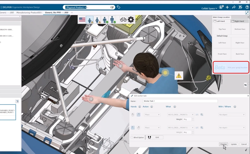This screenshot has height=154, width=250.
Task: Click the yellow shoulder joint marker
Action: coord(165,73)
